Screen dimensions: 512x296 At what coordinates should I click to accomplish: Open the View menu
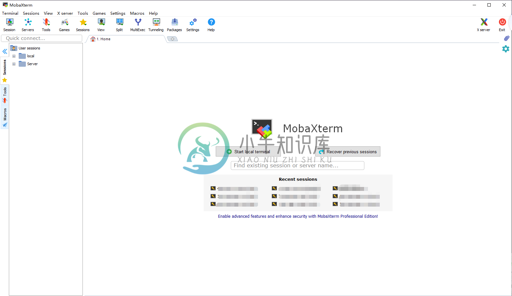(x=48, y=13)
